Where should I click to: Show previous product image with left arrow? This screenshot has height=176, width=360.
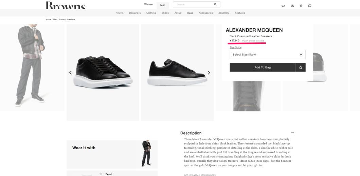click(71, 73)
